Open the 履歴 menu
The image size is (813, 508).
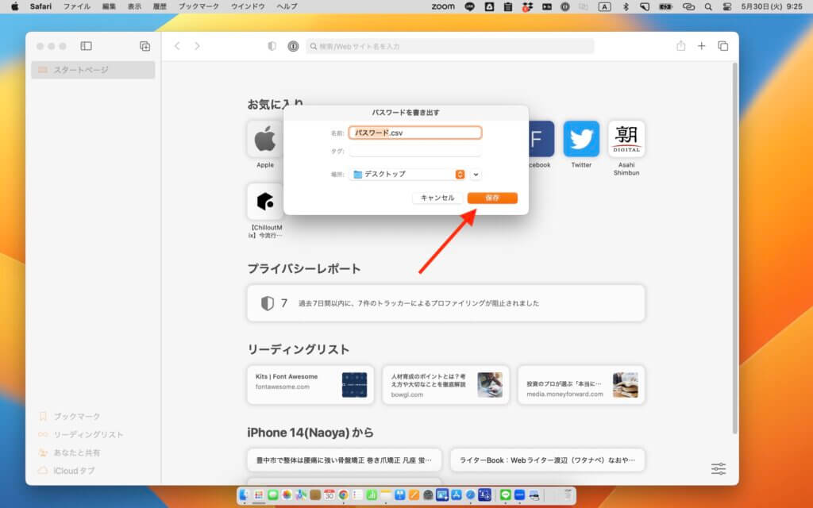160,6
